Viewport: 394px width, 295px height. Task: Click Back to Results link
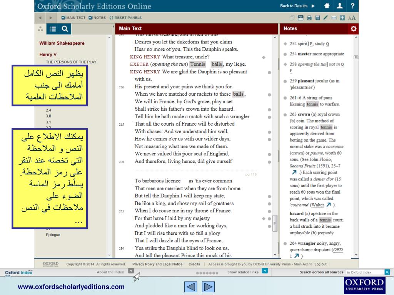(294, 6)
